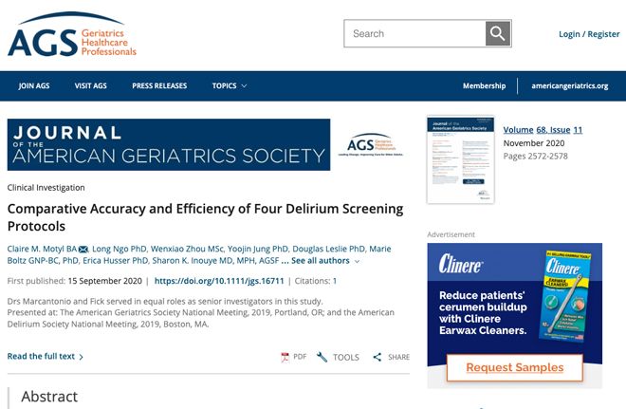Click the envelope icon beside Claire M. Motyl
The width and height of the screenshot is (626, 409).
tap(83, 250)
